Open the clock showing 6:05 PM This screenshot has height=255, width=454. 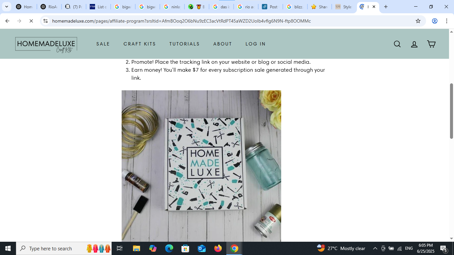(x=425, y=248)
